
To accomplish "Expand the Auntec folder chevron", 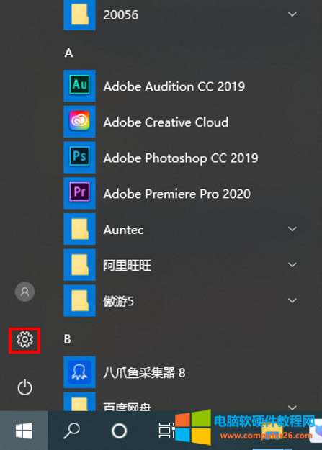I will point(292,229).
